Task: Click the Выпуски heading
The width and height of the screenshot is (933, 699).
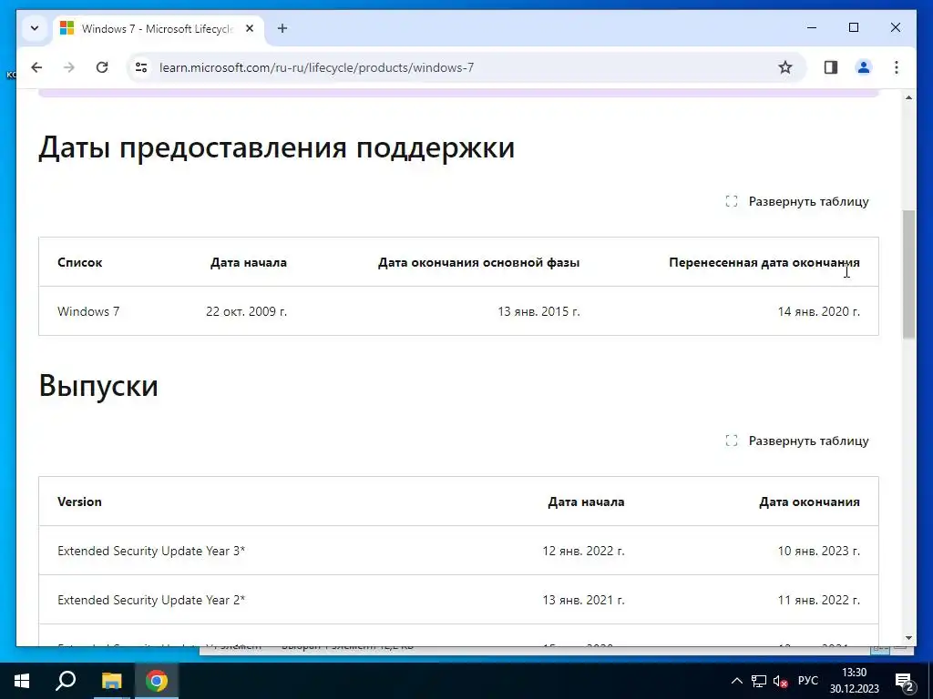Action: click(x=98, y=386)
